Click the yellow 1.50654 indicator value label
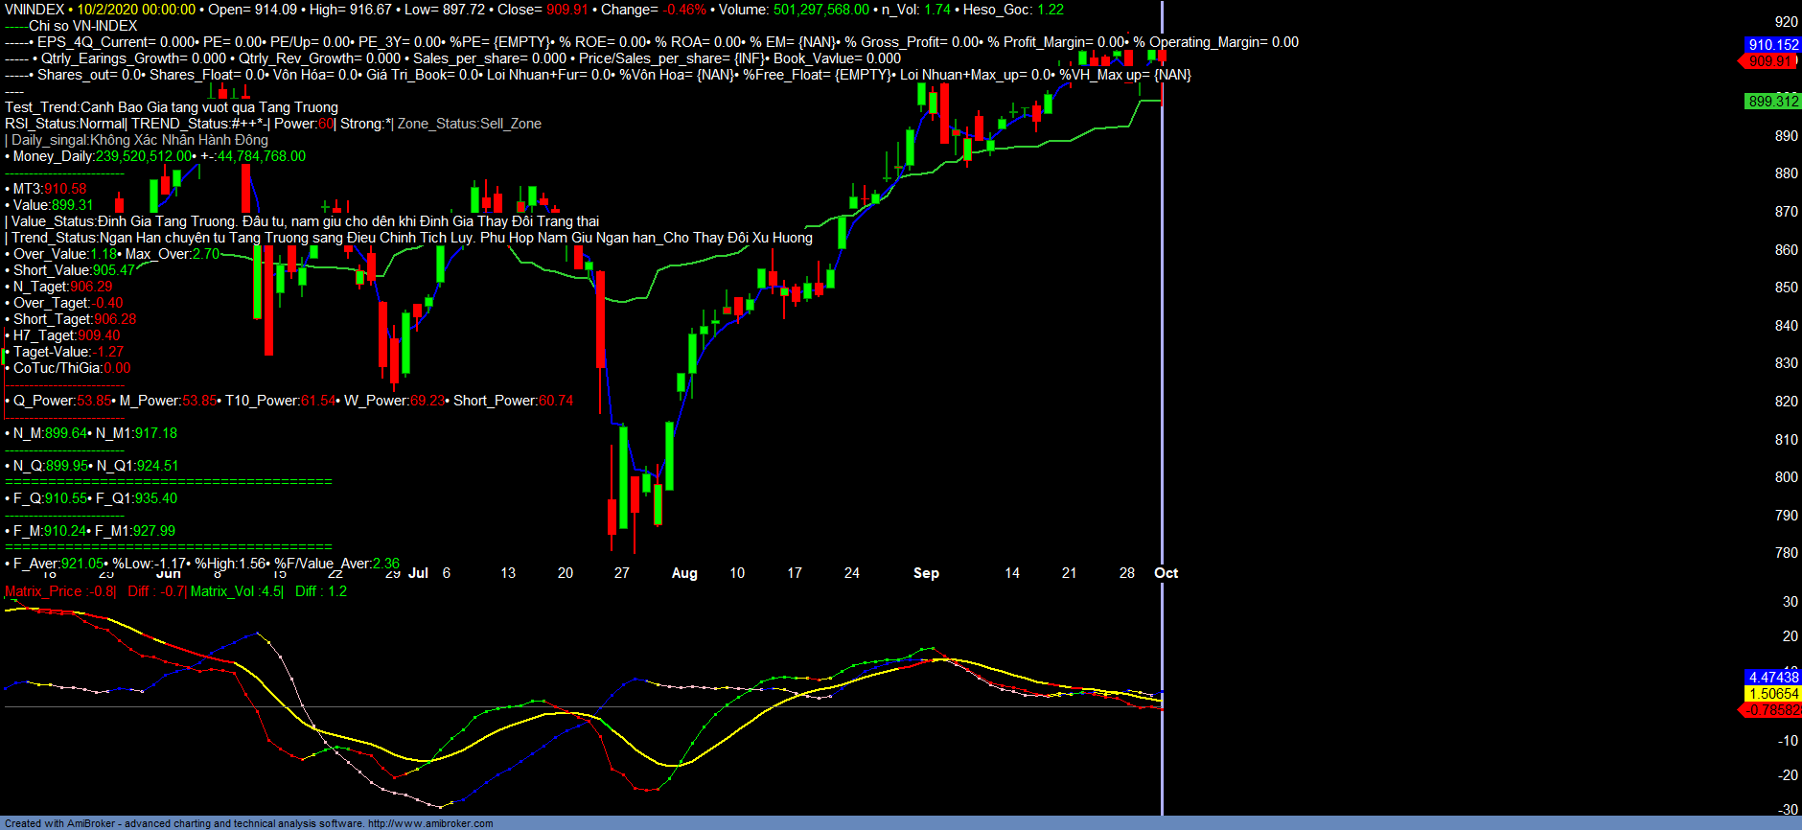The width and height of the screenshot is (1802, 830). (1773, 694)
